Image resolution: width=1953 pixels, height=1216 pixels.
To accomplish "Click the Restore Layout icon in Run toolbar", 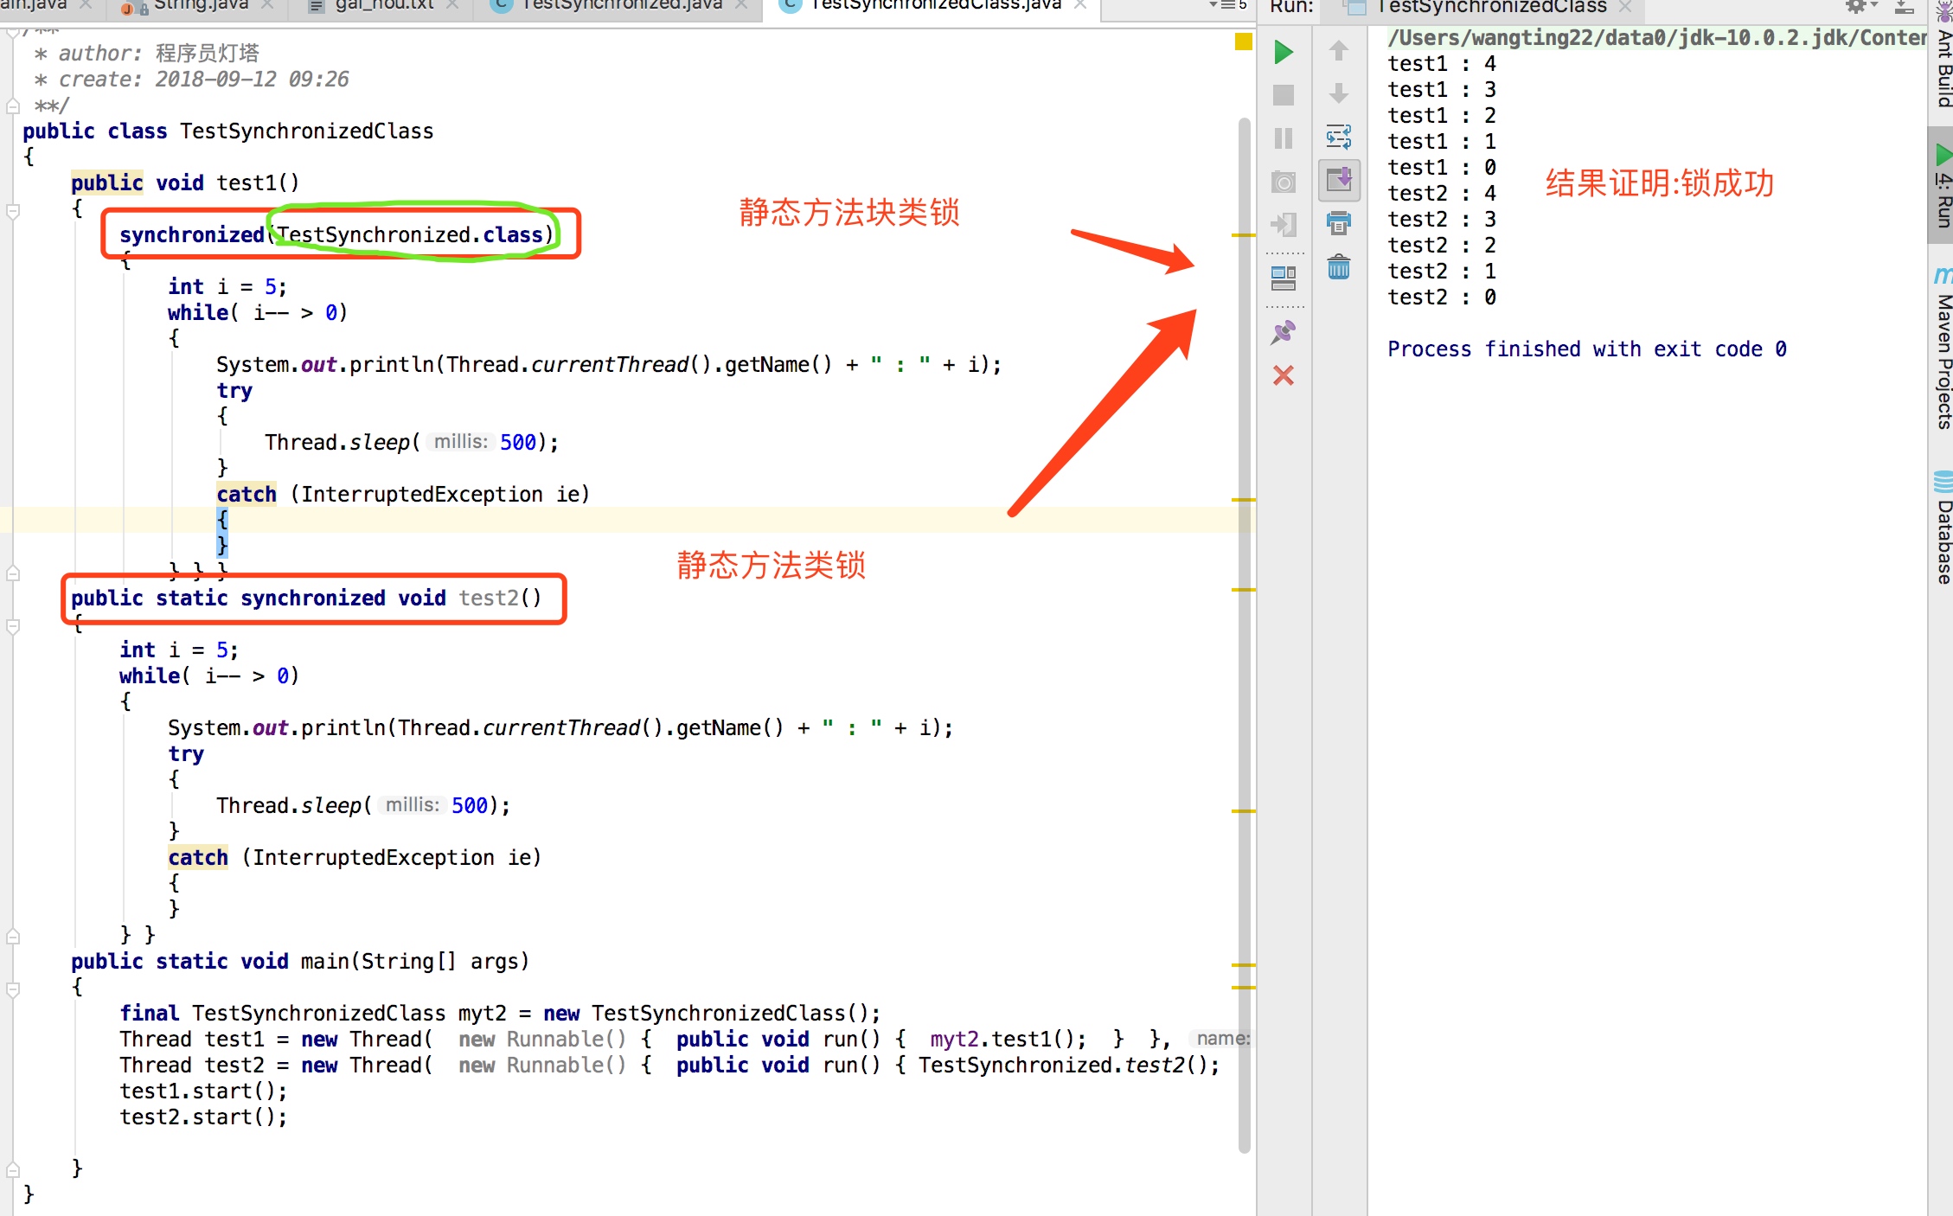I will pos(1284,278).
